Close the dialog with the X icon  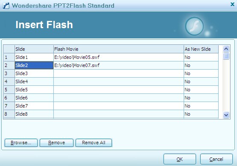pos(232,4)
